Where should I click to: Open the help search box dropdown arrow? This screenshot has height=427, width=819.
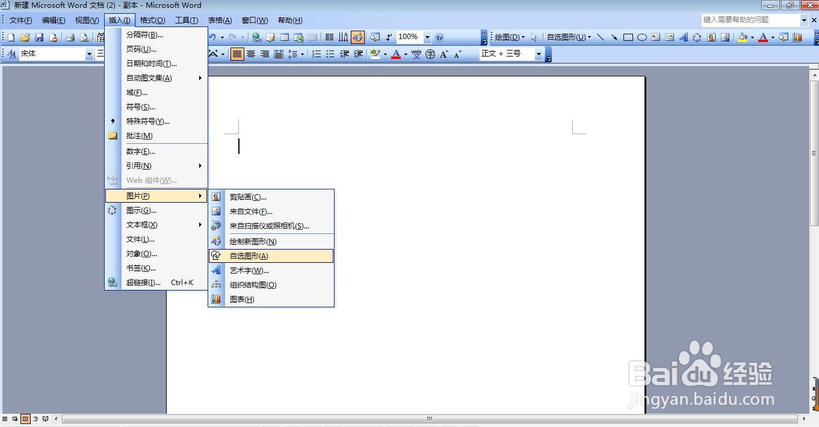point(804,20)
